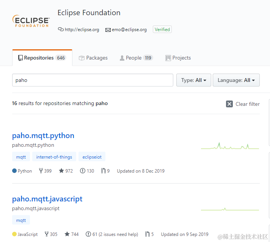The width and height of the screenshot is (270, 242).
Task: Open the paho.mqtt.javascript repository
Action: point(47,199)
